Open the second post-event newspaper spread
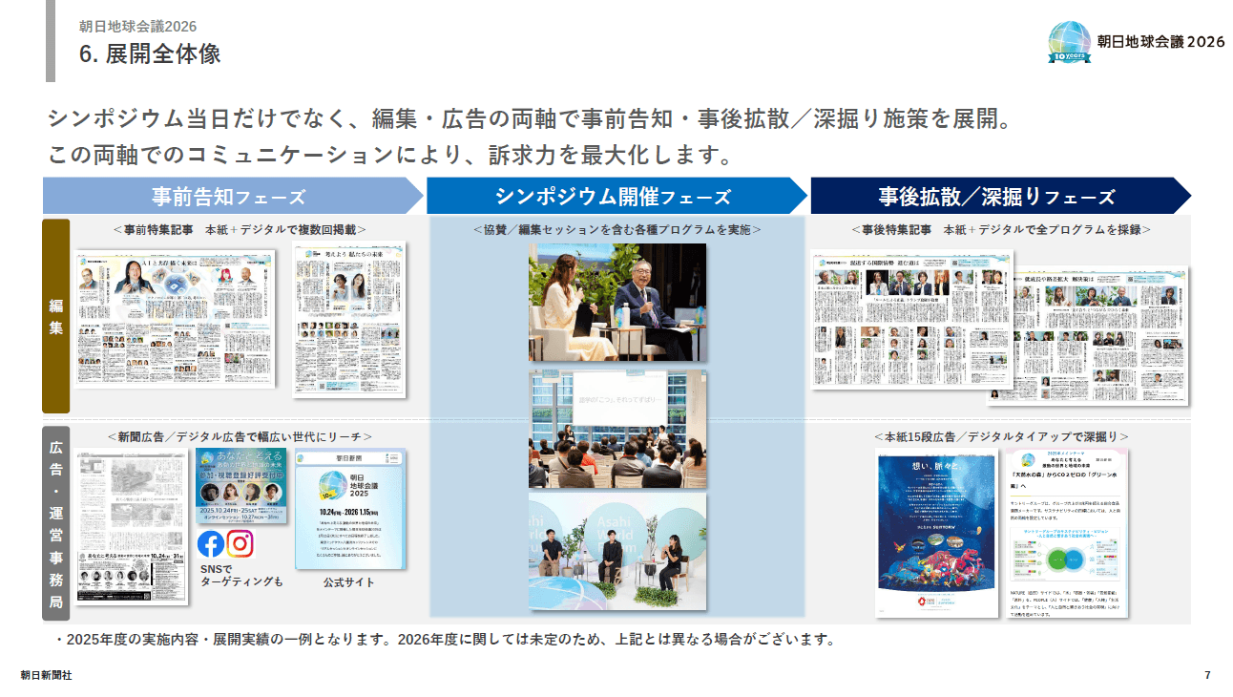This screenshot has height=697, width=1233. (1100, 334)
